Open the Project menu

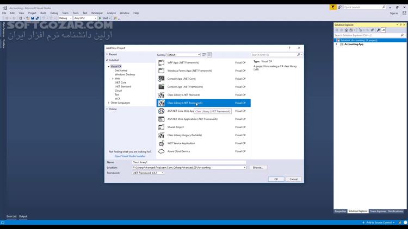[x=32, y=13]
